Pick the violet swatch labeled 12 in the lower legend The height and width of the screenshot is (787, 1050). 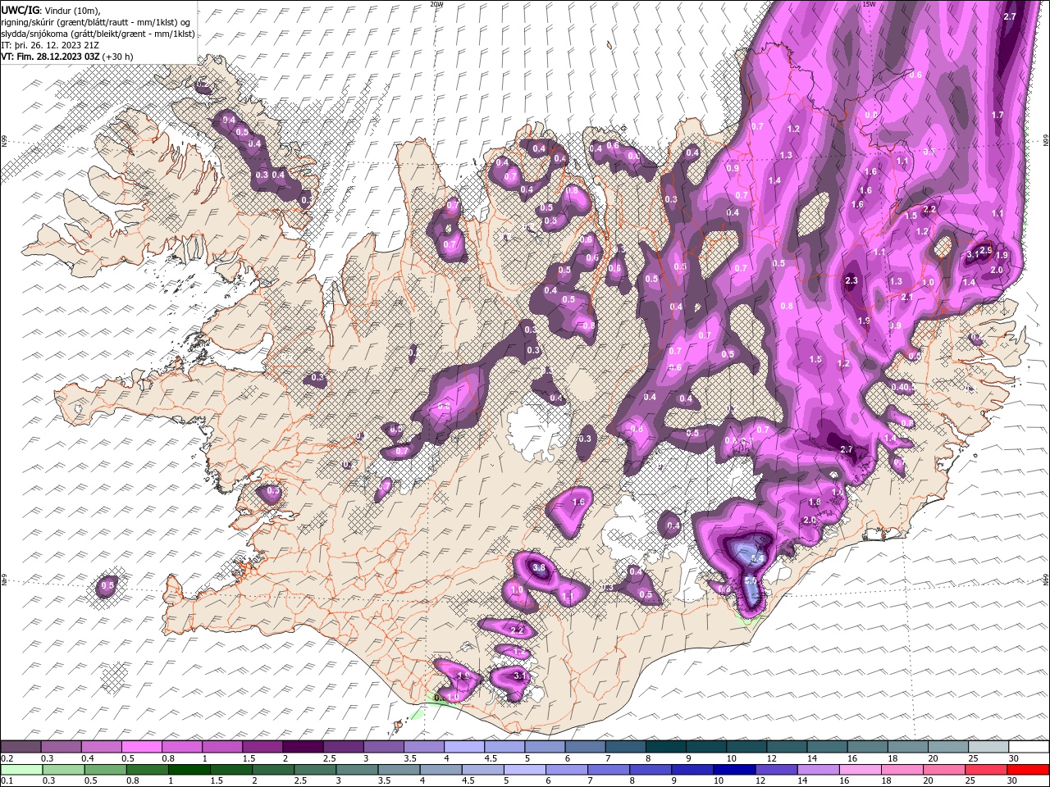776,770
